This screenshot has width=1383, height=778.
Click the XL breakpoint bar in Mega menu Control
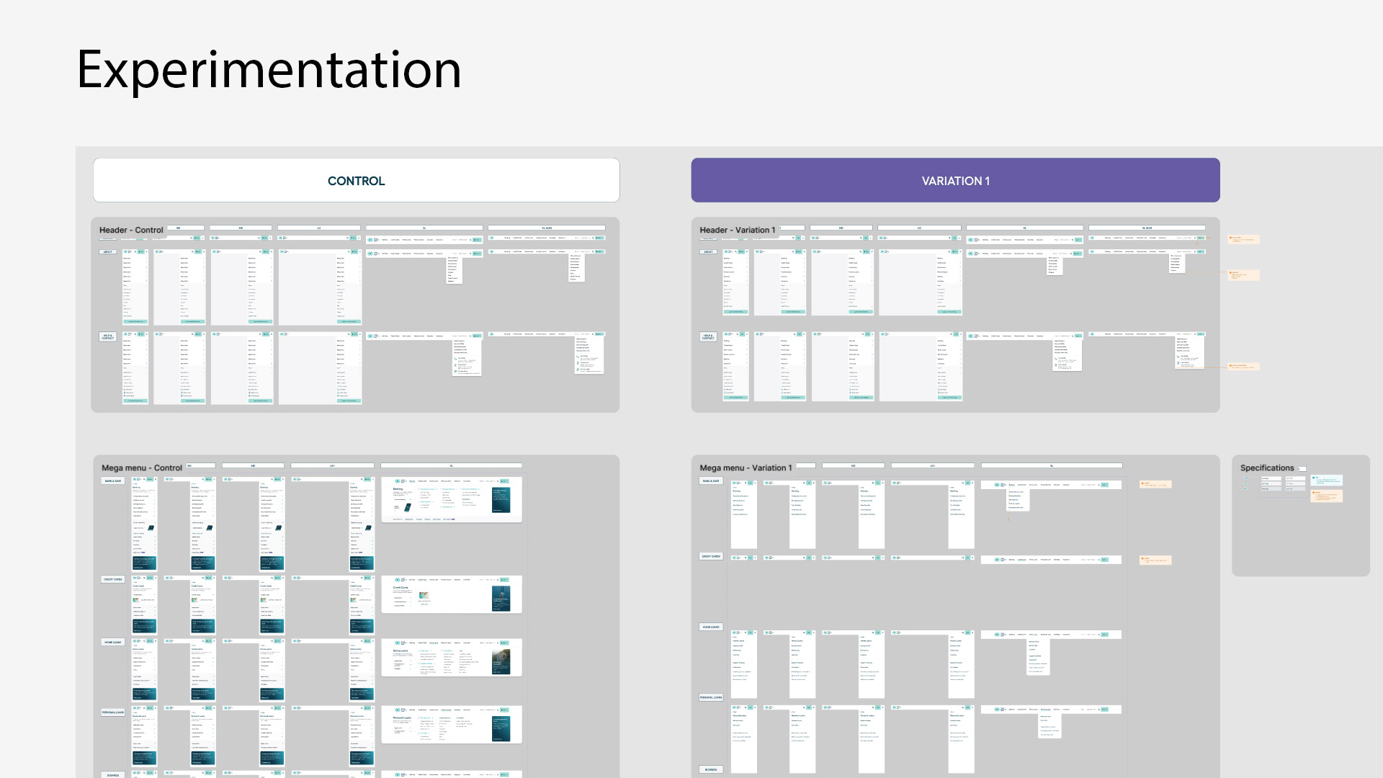coord(451,465)
